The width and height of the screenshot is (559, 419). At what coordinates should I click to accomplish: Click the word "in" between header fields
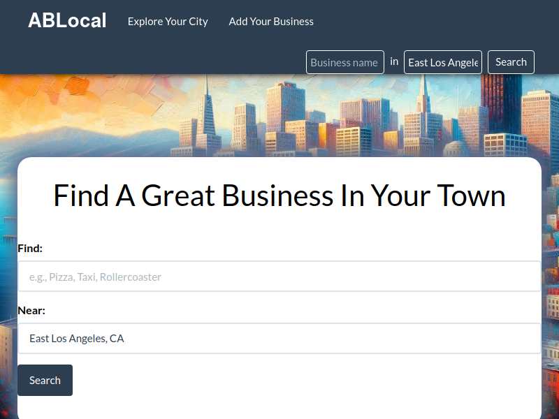point(394,61)
